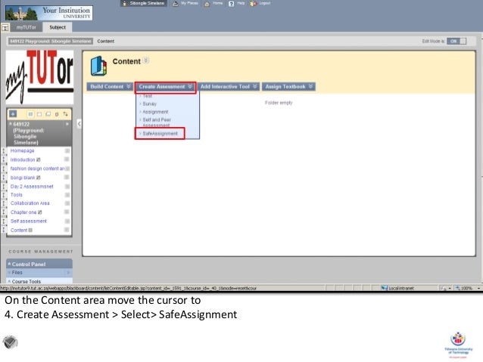Select Test from Create Assessment menu

point(147,96)
